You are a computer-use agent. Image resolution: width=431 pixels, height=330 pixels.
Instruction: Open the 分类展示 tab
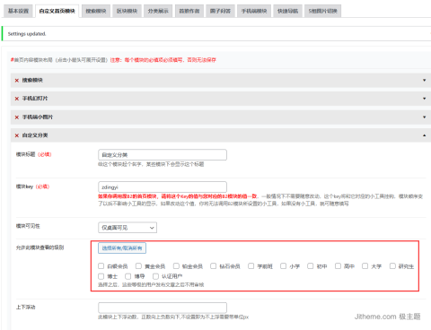[158, 11]
